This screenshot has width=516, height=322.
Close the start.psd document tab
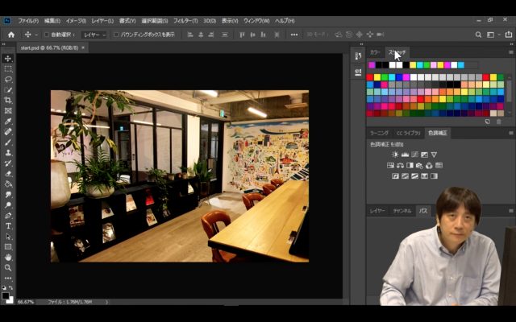[x=83, y=47]
